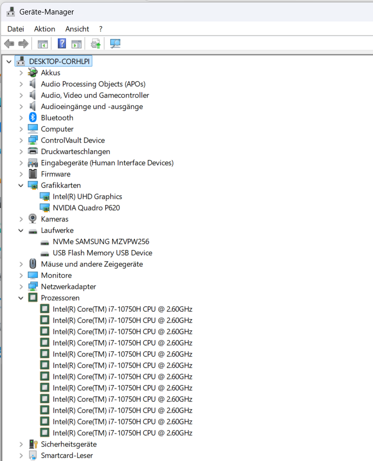Select the Grafikkarten label

tap(61, 185)
